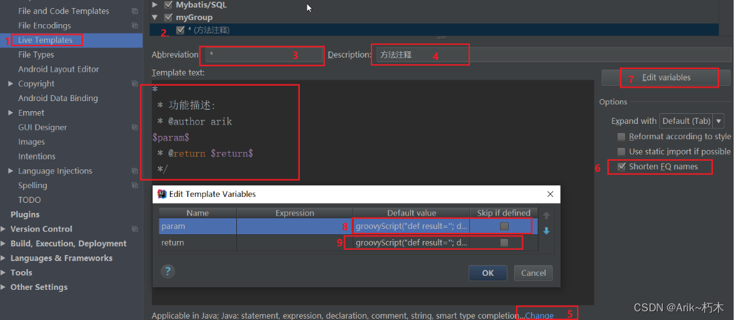Open Android Layout Editor settings
Screen dimensions: 735x320
coord(59,69)
